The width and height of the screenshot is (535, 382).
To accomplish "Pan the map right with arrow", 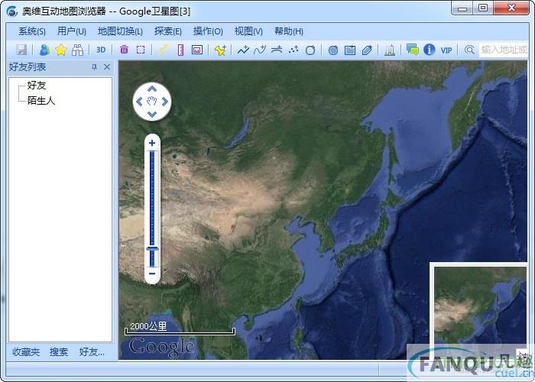I will (165, 102).
